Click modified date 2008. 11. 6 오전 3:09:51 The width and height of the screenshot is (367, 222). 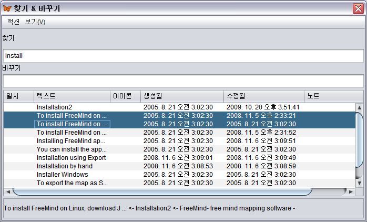tap(261, 141)
